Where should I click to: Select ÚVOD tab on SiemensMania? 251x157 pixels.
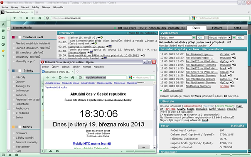click(197, 28)
